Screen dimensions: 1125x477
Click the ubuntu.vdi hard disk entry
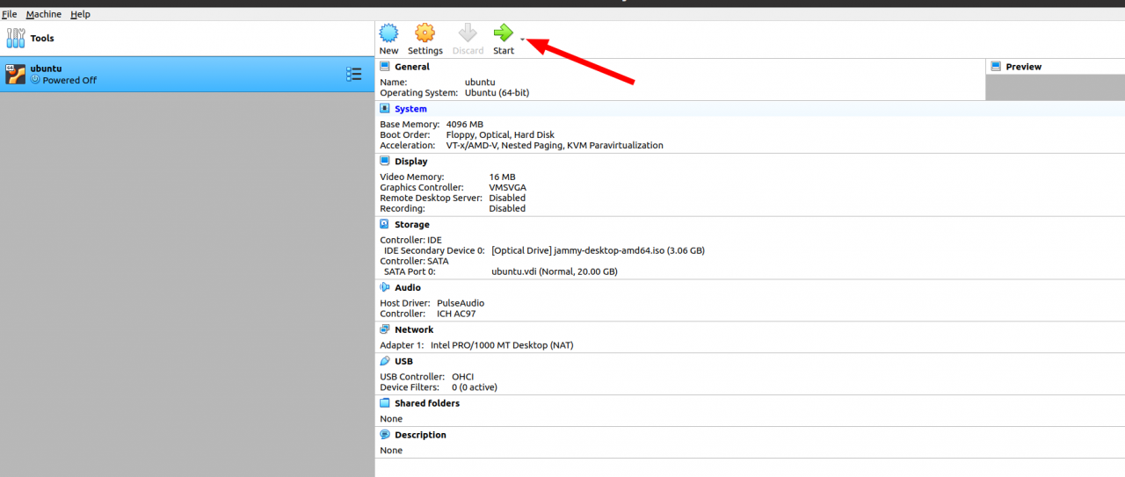[x=555, y=271]
